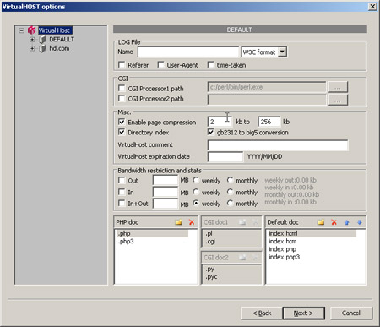Select .py in CGI doc2 list
Viewport: 380px width, 327px height.
point(209,269)
